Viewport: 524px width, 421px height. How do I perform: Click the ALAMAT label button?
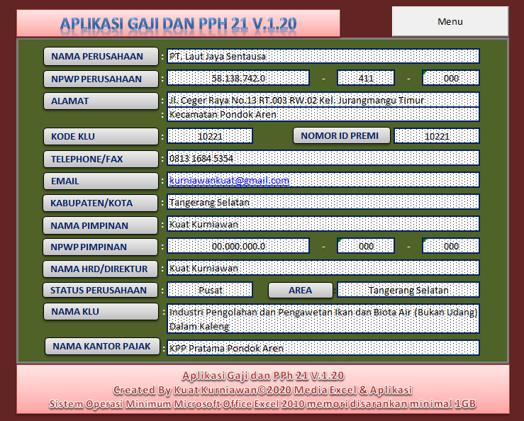pyautogui.click(x=101, y=101)
